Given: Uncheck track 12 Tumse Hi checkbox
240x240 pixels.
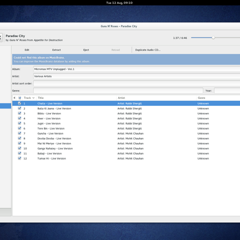Looking at the screenshot, I should pyautogui.click(x=20, y=158).
